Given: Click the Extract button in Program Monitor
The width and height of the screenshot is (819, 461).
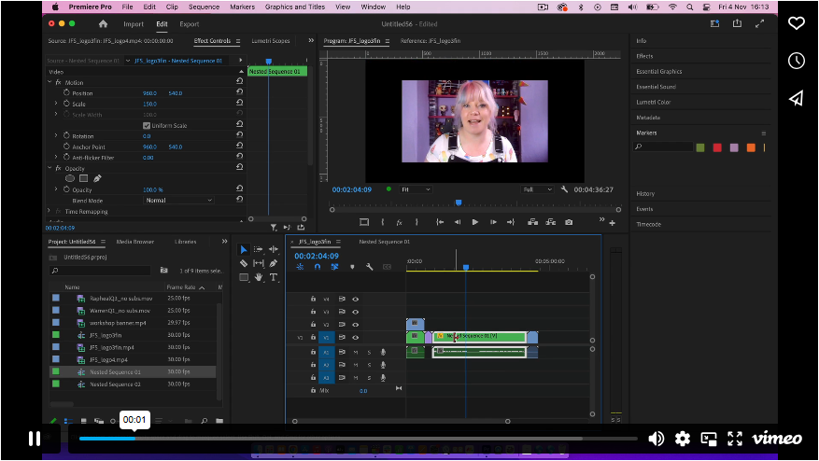Looking at the screenshot, I should click(x=551, y=222).
